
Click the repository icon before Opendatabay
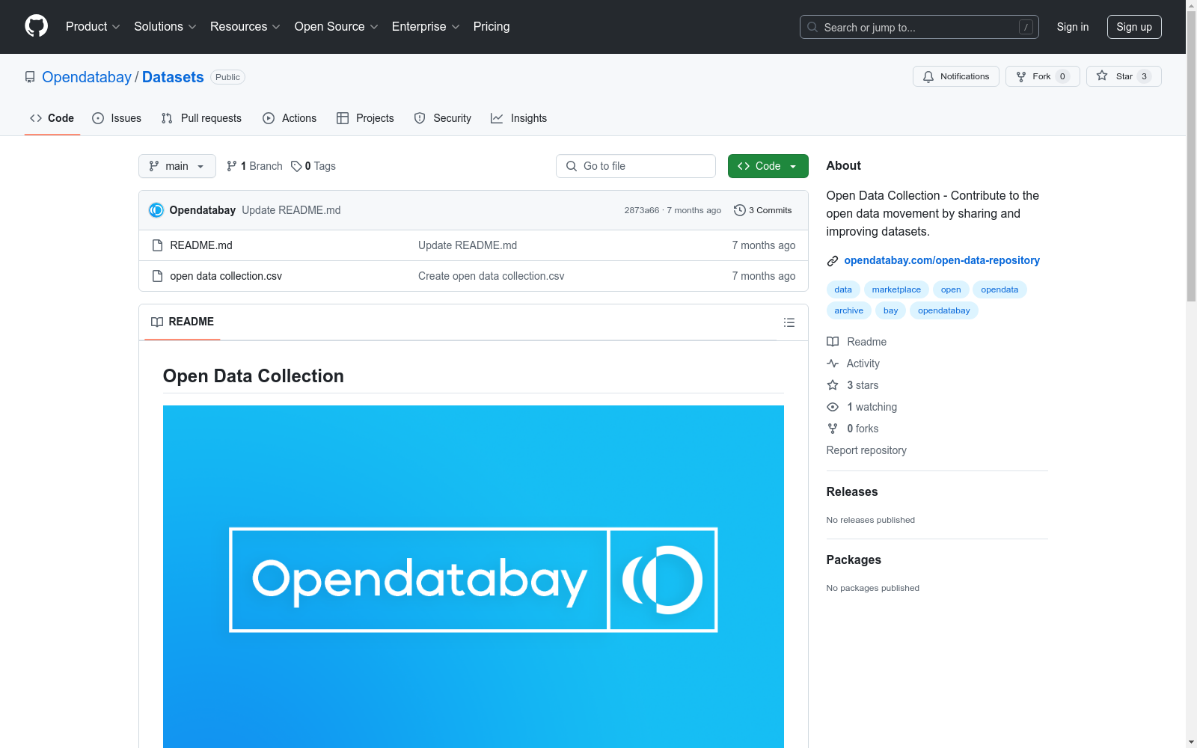tap(30, 77)
